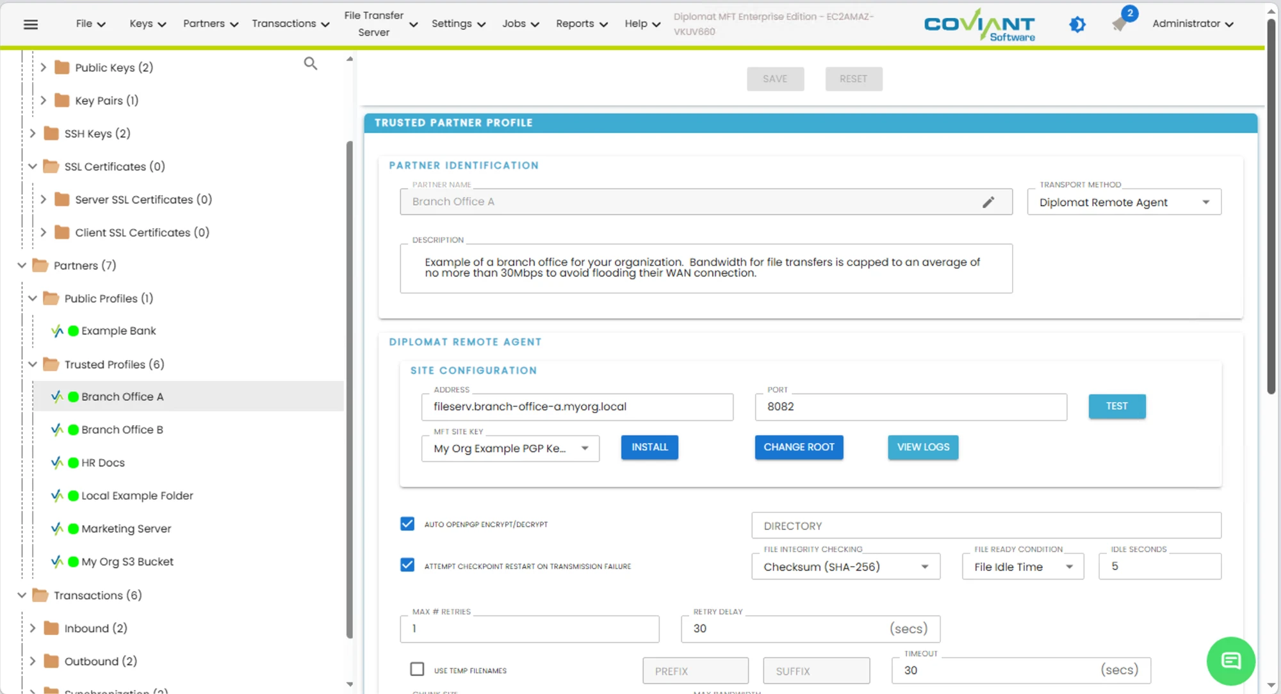This screenshot has height=694, width=1281.
Task: Click the Inbound folder icon
Action: click(x=51, y=628)
